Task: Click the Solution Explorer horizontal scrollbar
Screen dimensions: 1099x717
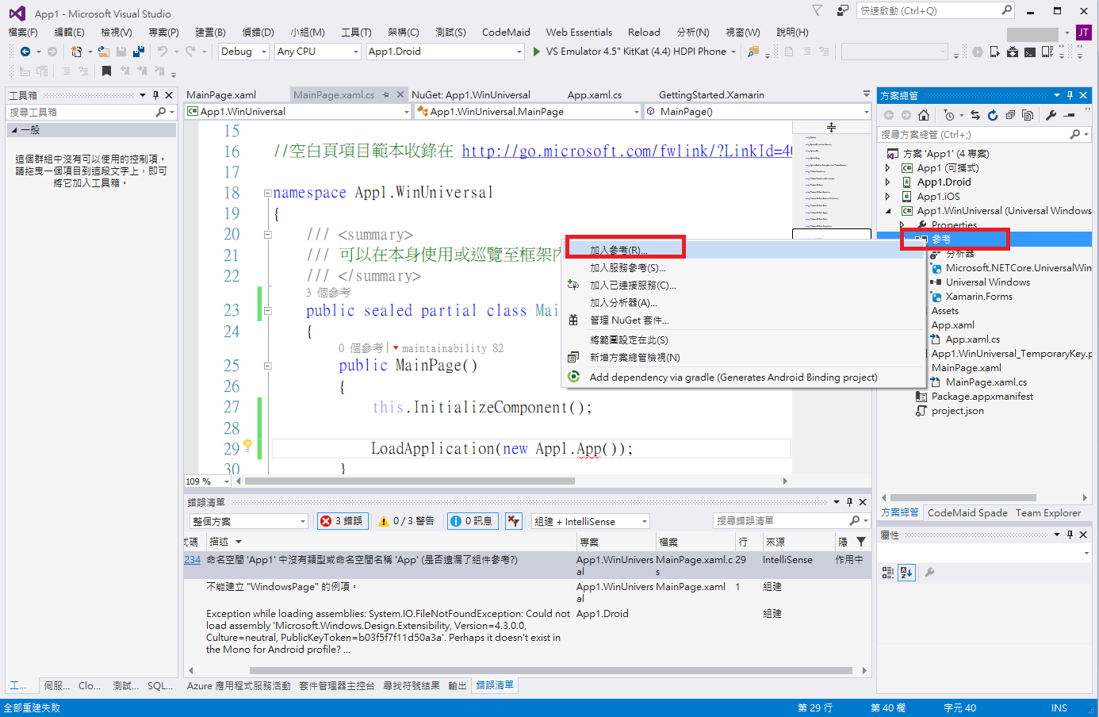Action: tap(965, 498)
